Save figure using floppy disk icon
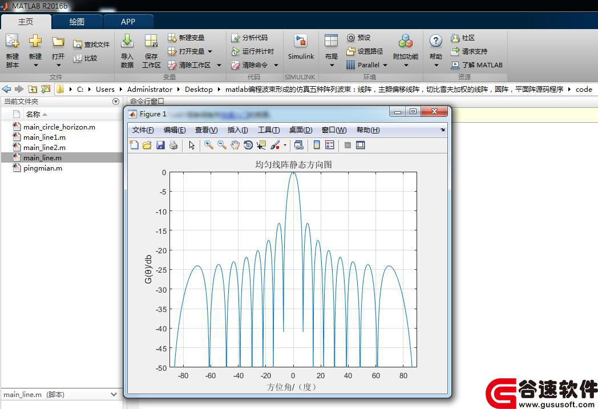 [x=160, y=145]
